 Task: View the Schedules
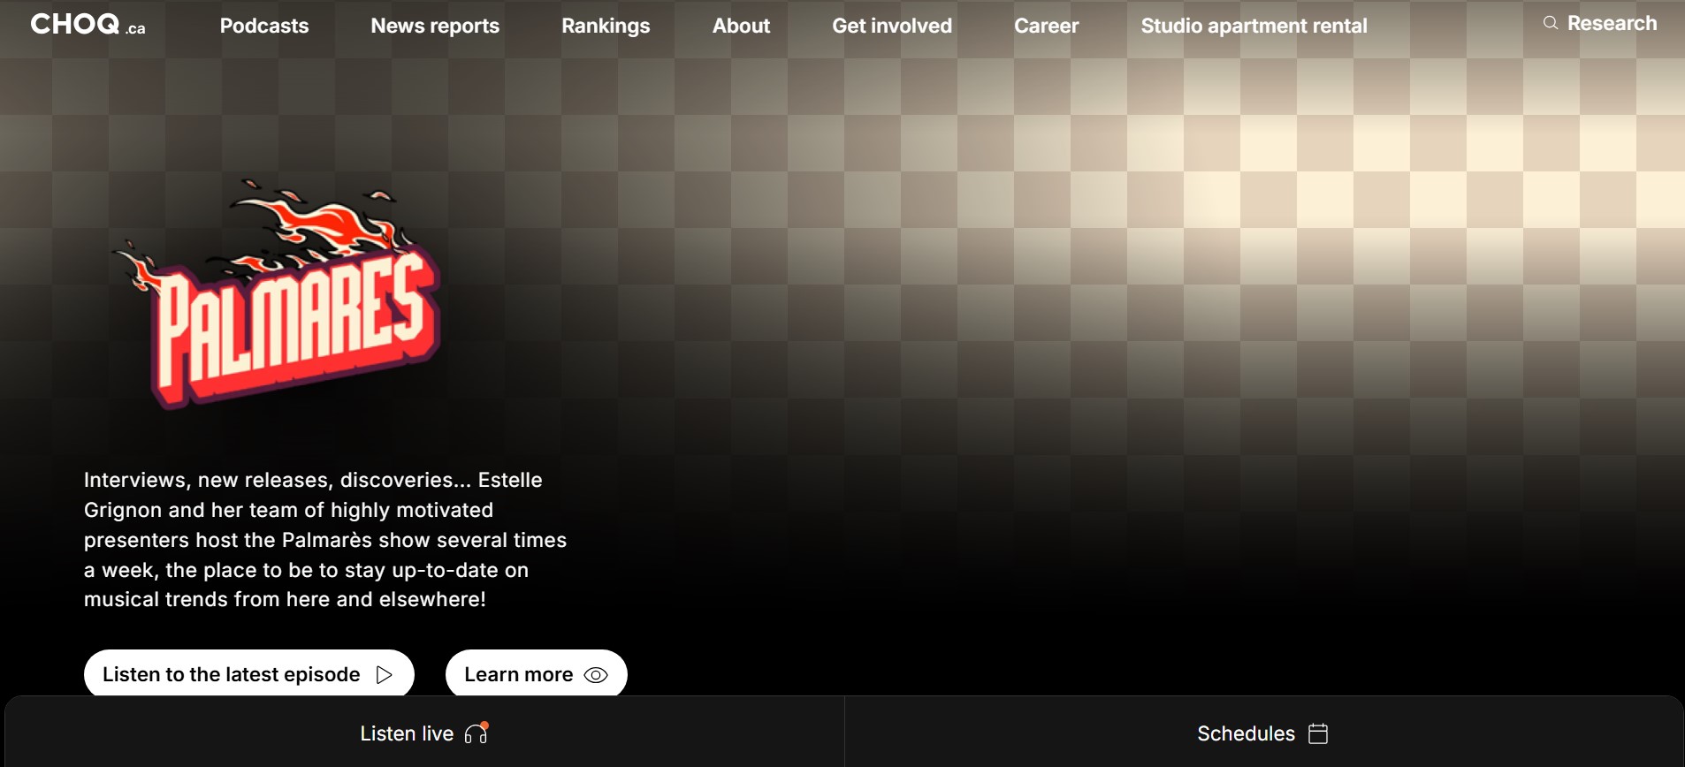pyautogui.click(x=1263, y=733)
